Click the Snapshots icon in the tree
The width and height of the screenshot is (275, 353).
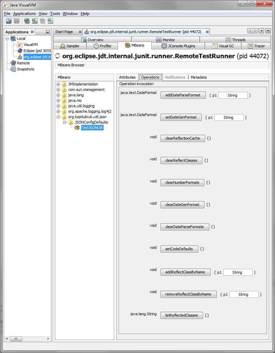click(x=13, y=69)
